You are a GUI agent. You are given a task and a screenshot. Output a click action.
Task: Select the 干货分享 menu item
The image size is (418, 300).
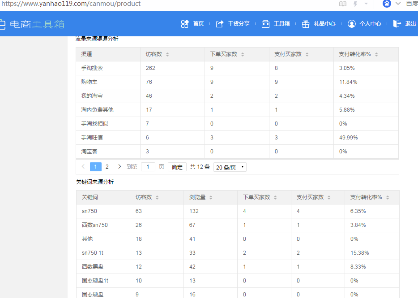(239, 24)
